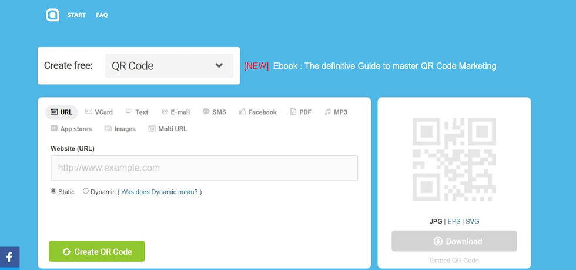
Task: Switch to the Images tab
Action: coord(120,129)
